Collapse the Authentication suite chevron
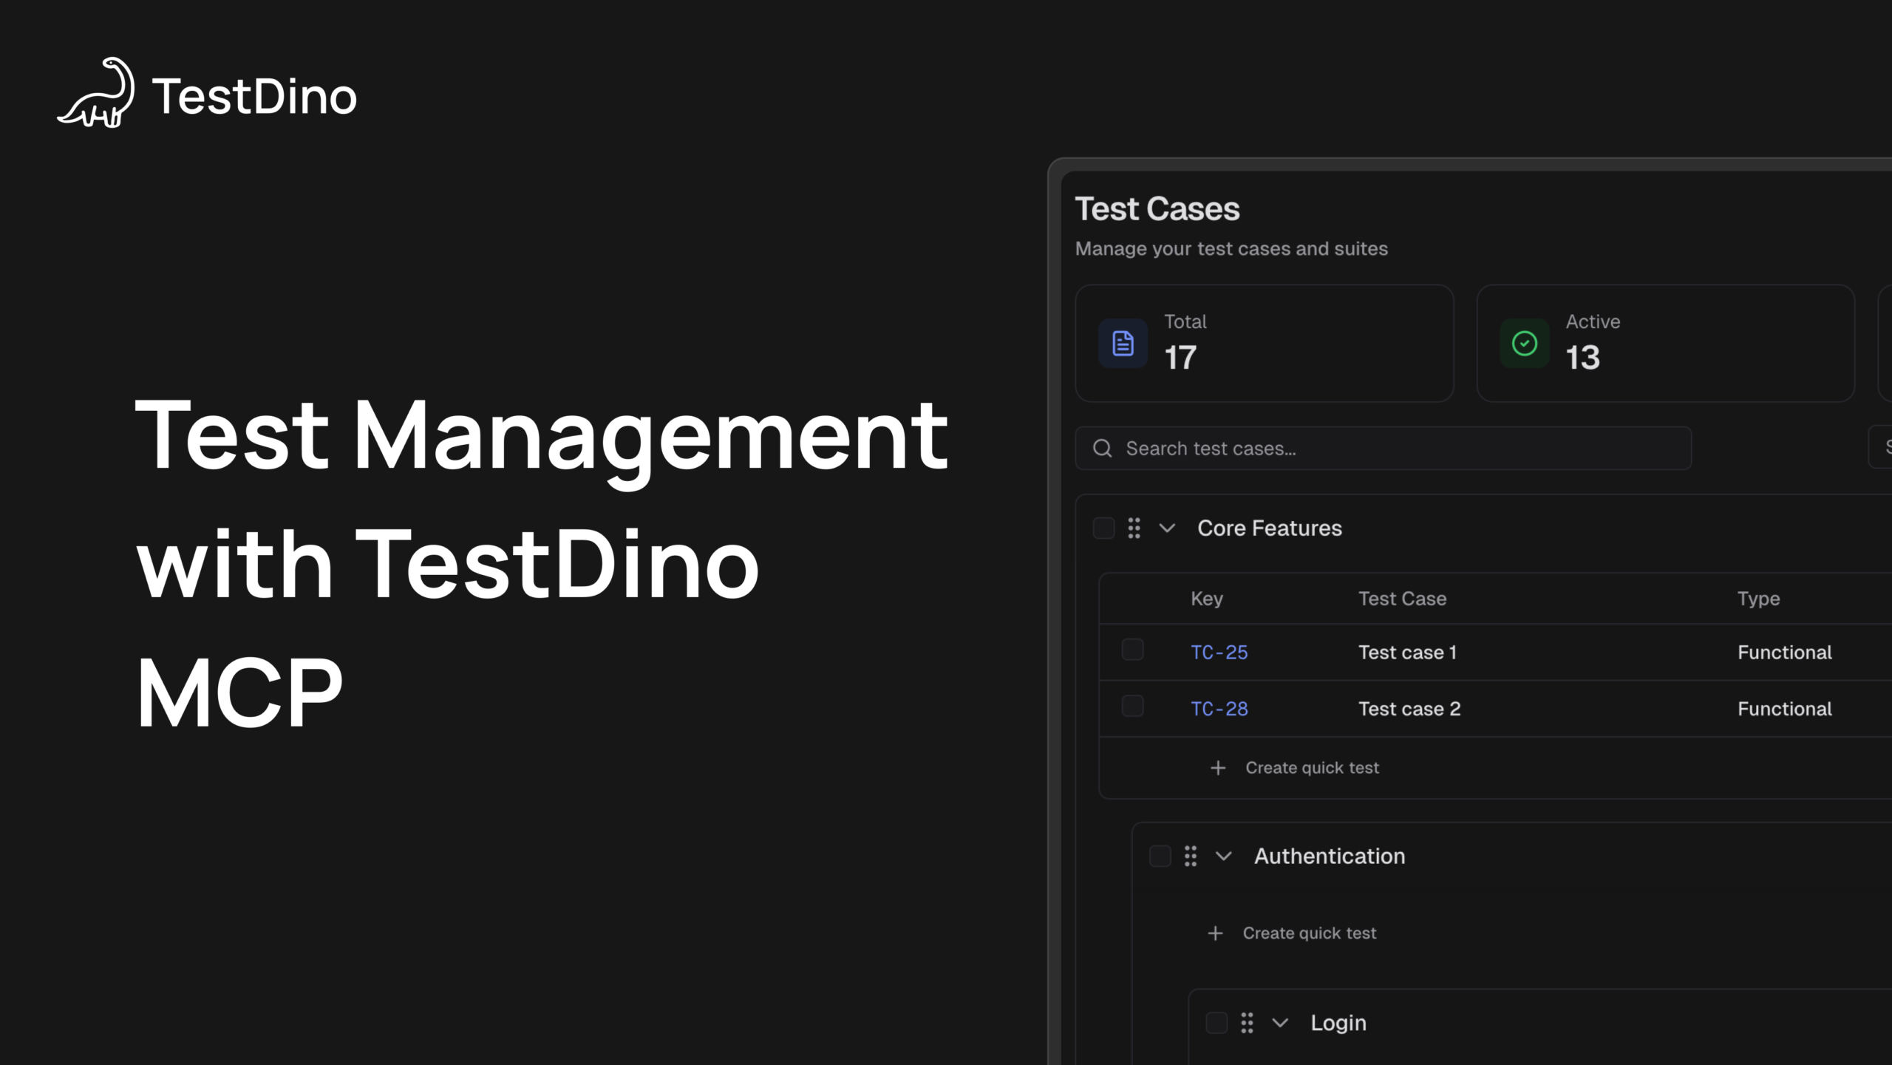This screenshot has height=1065, width=1892. pos(1223,856)
